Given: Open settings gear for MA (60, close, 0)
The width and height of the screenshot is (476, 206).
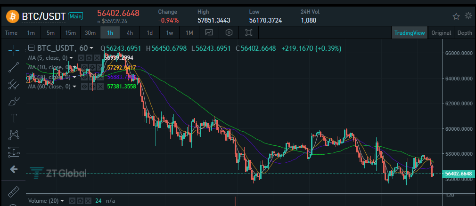Looking at the screenshot, I should [92, 87].
